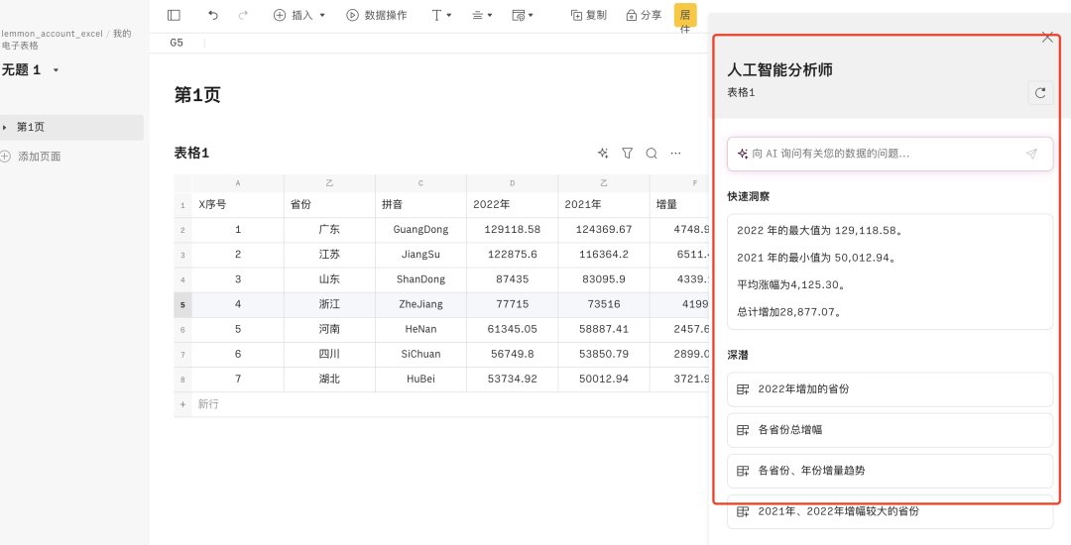
Task: Click the 浙江 cell
Action: [329, 304]
